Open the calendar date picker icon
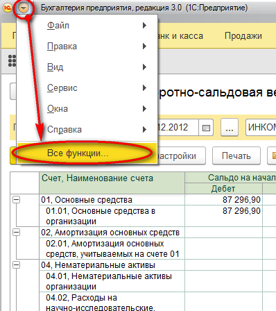 (206, 128)
